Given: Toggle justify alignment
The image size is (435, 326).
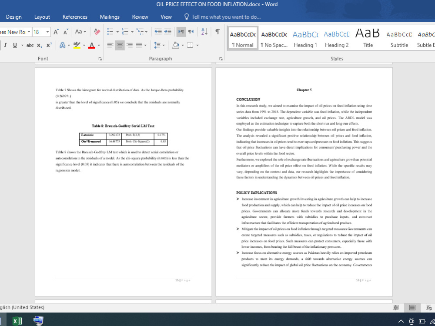Looking at the screenshot, I should coord(139,45).
